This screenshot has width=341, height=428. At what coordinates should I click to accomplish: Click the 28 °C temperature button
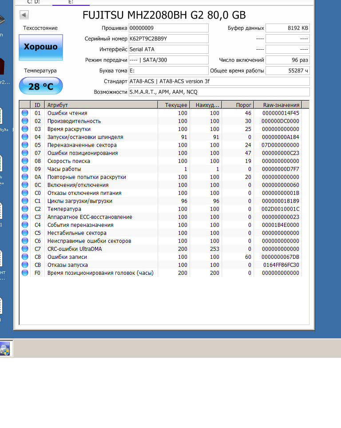coord(40,86)
